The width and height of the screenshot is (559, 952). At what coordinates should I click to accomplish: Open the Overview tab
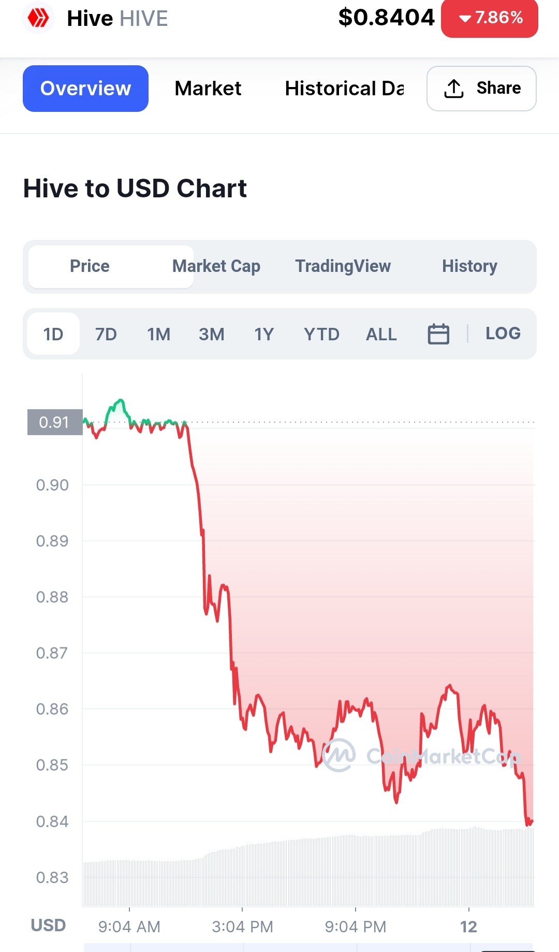(85, 89)
